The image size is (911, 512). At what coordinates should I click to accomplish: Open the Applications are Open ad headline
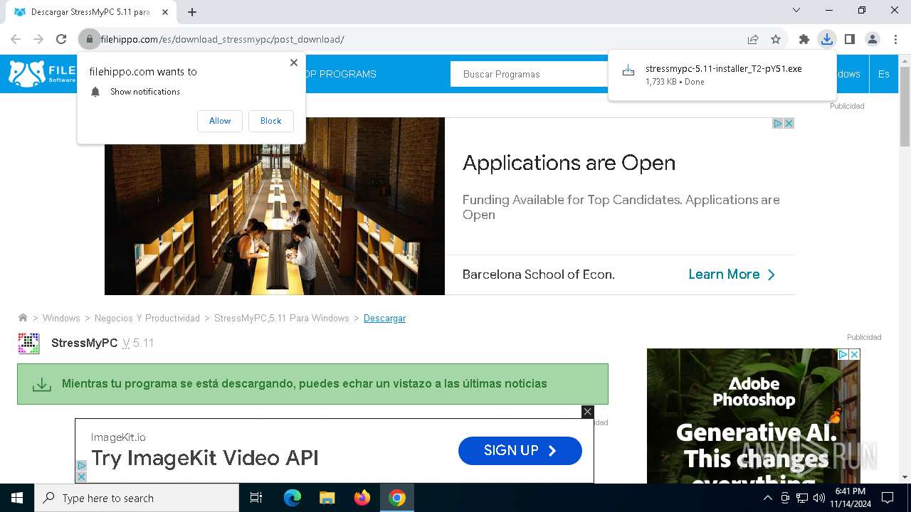569,163
